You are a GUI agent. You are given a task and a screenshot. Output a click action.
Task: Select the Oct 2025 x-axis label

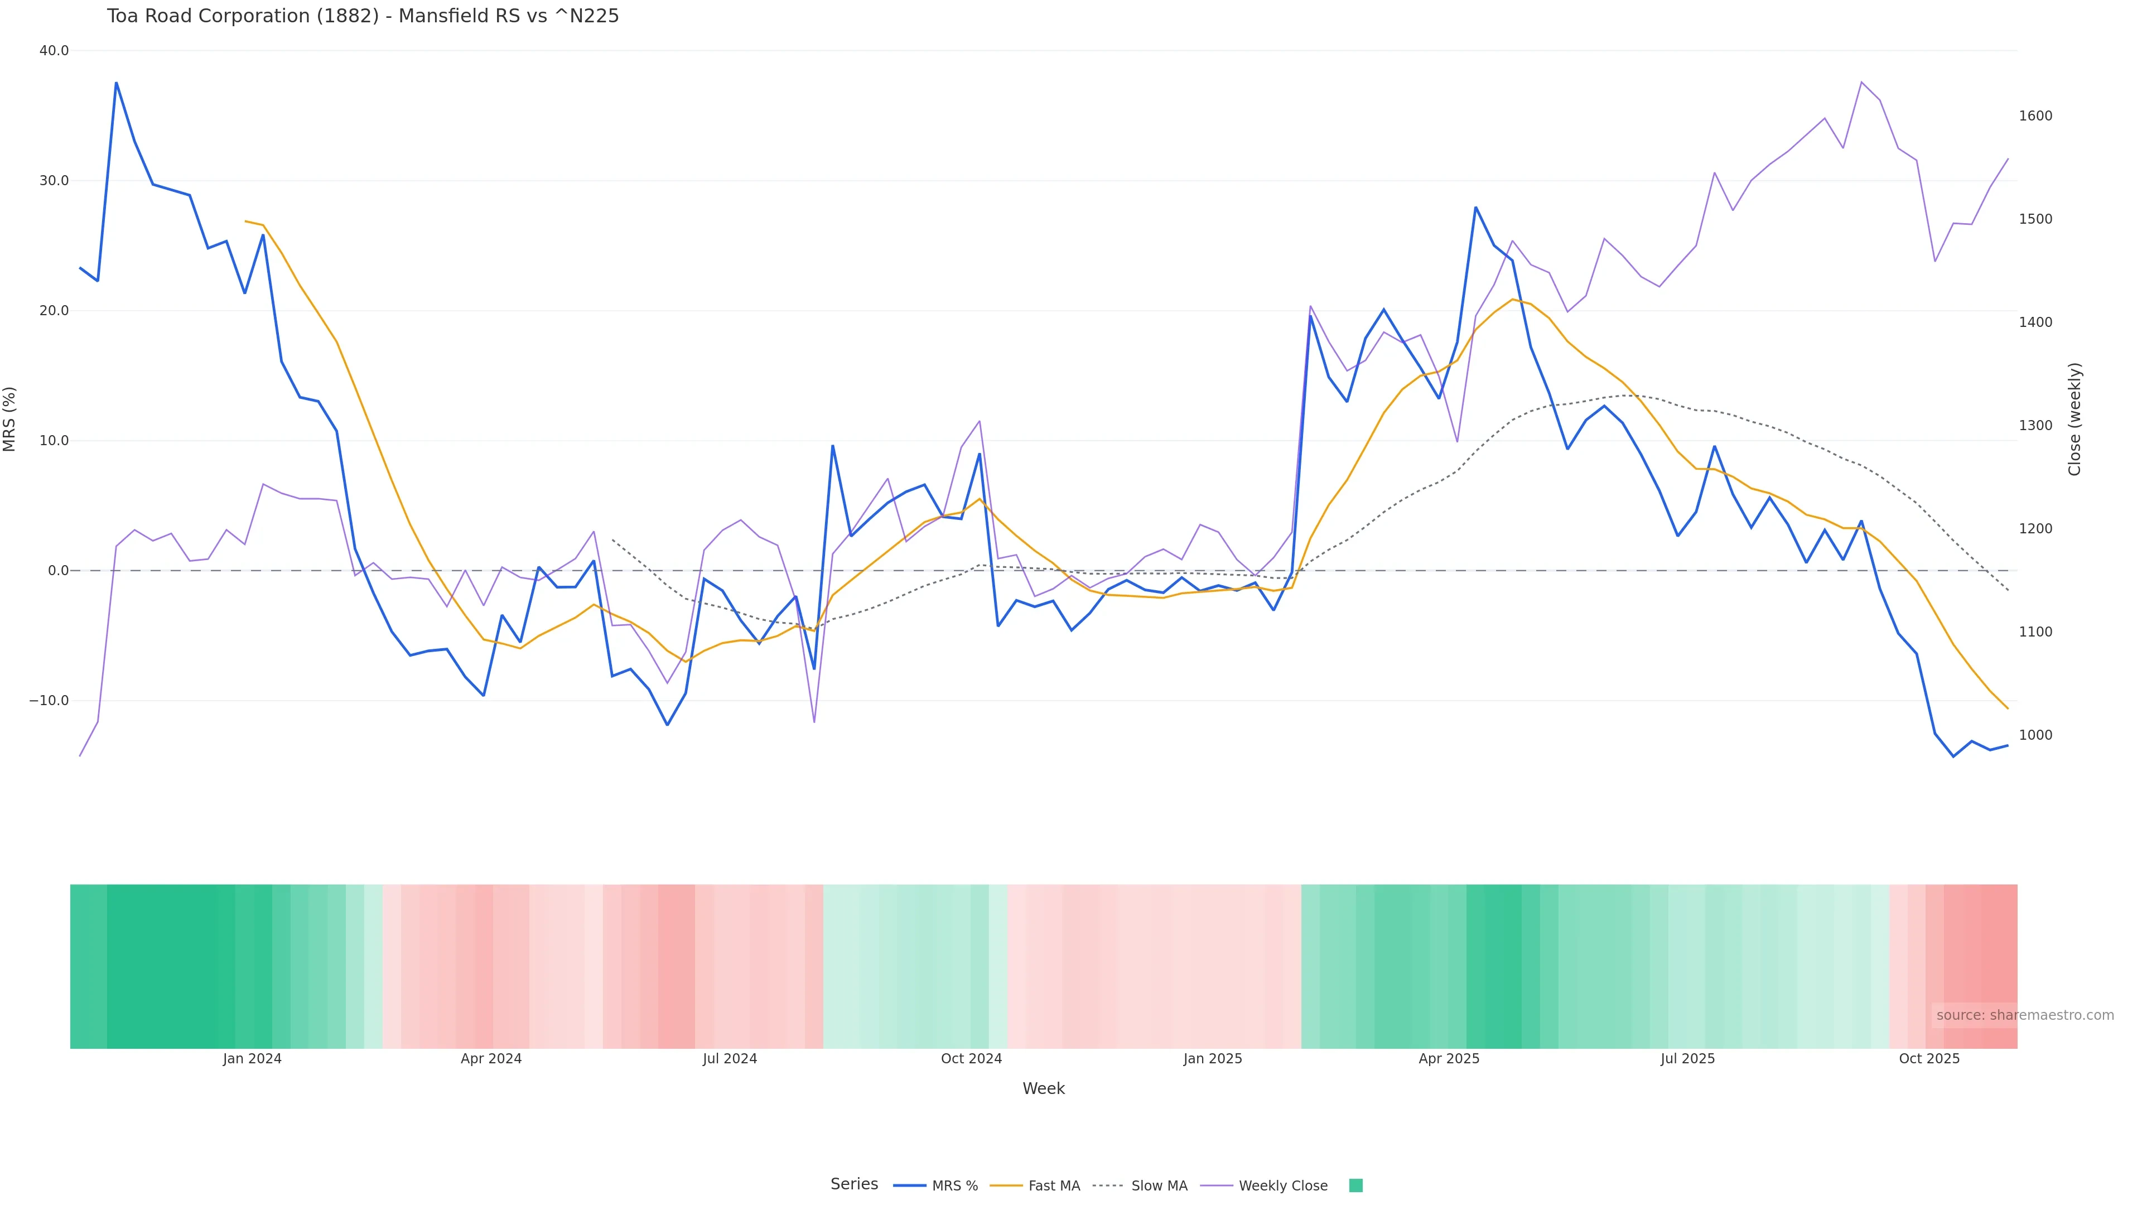[1929, 1059]
